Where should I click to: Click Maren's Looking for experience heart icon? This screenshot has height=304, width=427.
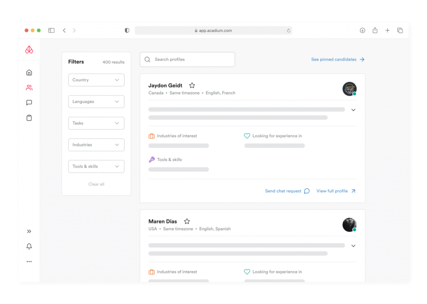(247, 272)
